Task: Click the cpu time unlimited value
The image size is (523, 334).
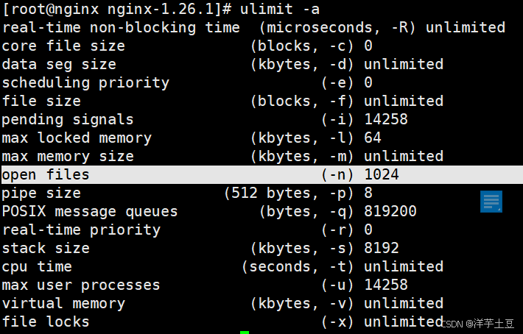Action: 404,266
